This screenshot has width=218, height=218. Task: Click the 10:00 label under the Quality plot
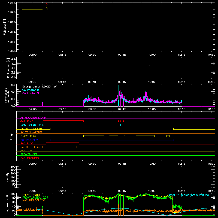[152, 191]
